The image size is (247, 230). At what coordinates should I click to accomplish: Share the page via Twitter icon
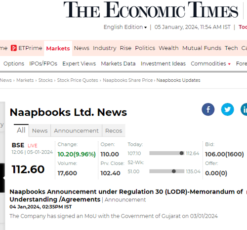(x=227, y=109)
